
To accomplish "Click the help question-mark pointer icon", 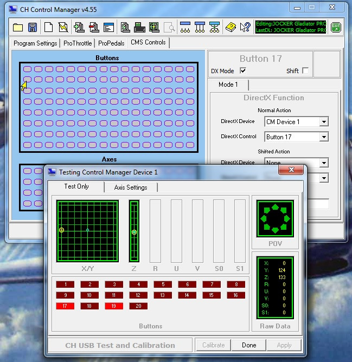I will 245,27.
